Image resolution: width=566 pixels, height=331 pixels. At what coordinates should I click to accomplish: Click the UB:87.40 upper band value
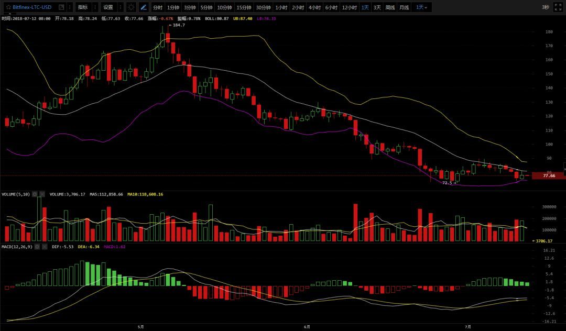[x=243, y=18]
